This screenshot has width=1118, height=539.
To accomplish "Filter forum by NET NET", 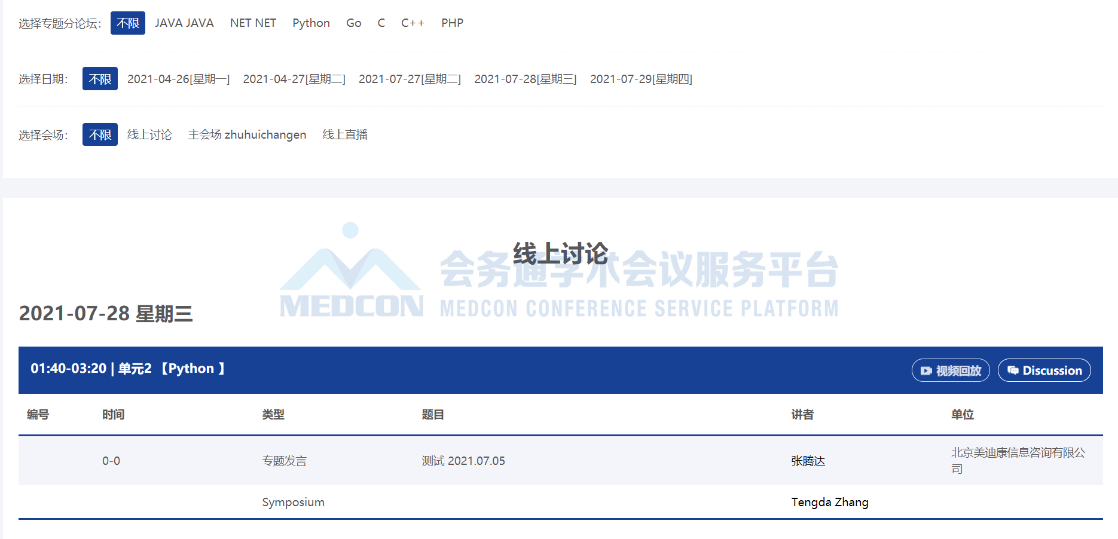I will click(x=253, y=23).
